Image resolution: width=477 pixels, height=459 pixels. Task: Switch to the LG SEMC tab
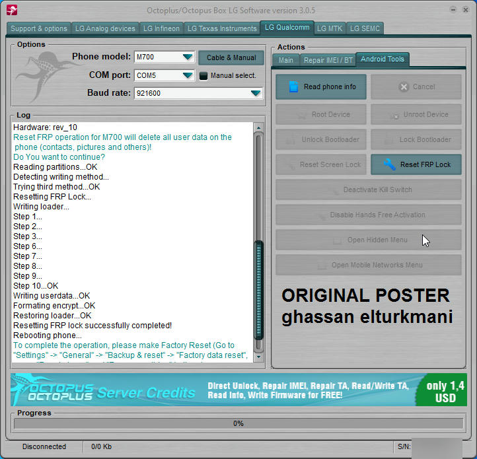pyautogui.click(x=365, y=28)
